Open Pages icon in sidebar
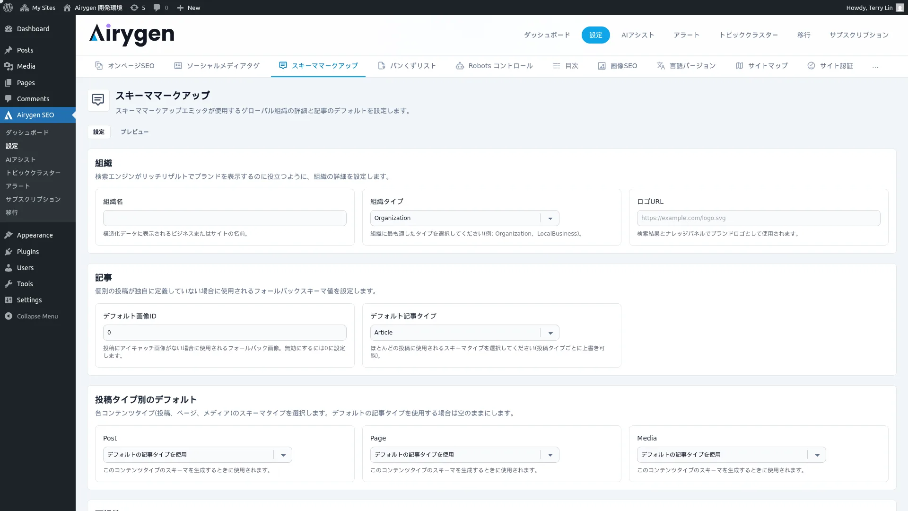The width and height of the screenshot is (908, 511). [9, 83]
